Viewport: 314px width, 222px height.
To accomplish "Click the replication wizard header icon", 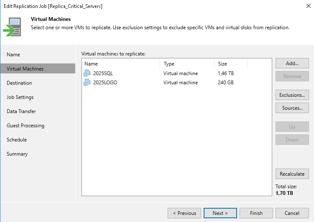I will tap(13, 27).
